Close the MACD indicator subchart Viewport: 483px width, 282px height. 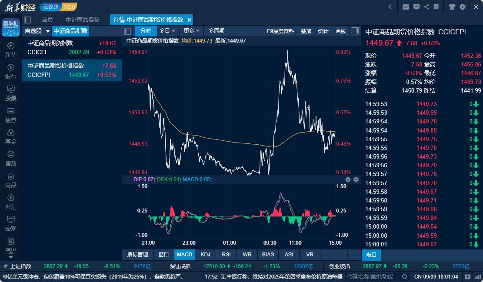348,179
